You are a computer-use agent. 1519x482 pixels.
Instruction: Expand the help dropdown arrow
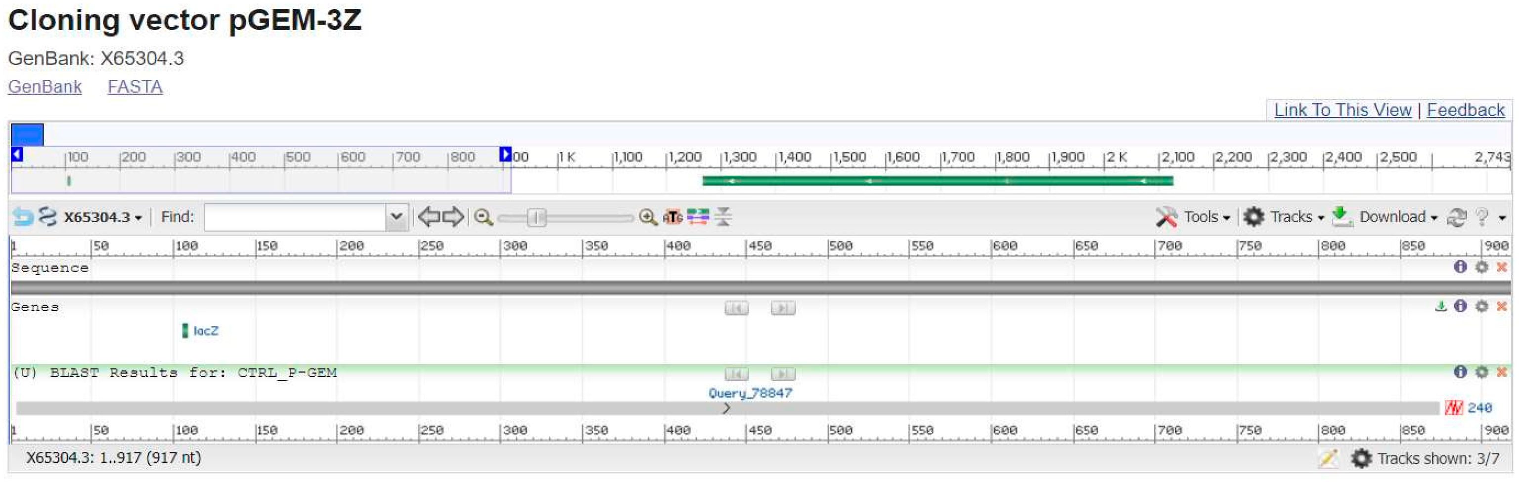click(1502, 218)
